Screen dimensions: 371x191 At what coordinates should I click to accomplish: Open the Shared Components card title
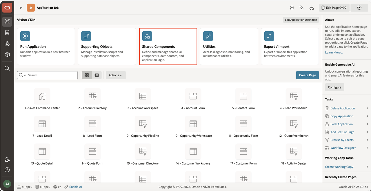tap(158, 46)
